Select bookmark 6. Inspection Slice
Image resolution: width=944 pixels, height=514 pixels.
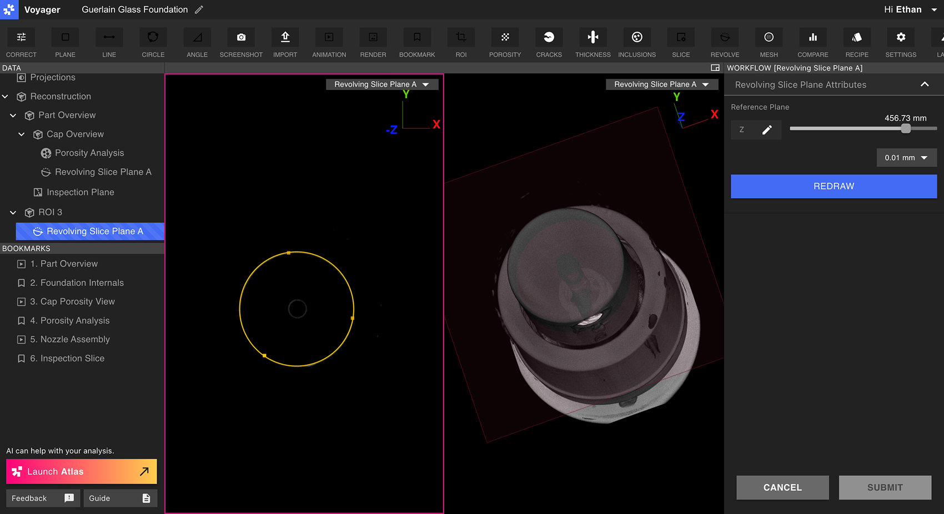tap(67, 358)
